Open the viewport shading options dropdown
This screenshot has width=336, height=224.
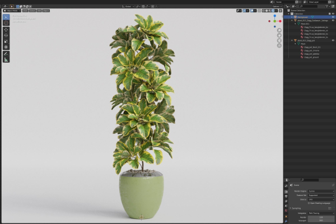(x=276, y=11)
